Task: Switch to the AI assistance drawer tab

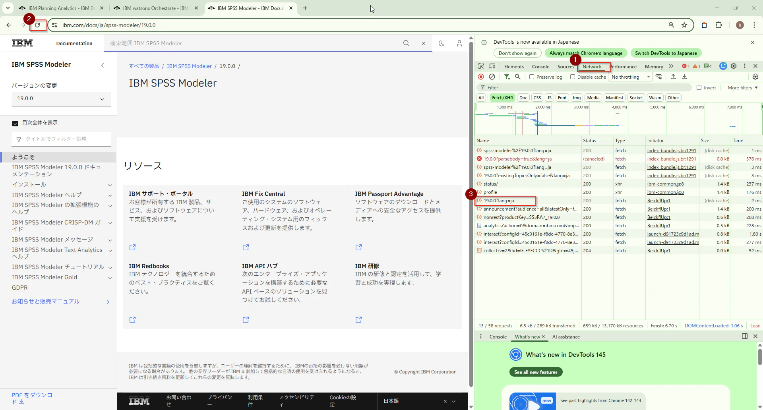Action: [566, 337]
